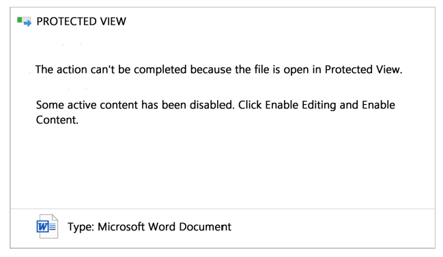Viewport: 443px width, 257px height.
Task: Click the blue arrow beside PROTECTED VIEW
Action: [x=28, y=23]
